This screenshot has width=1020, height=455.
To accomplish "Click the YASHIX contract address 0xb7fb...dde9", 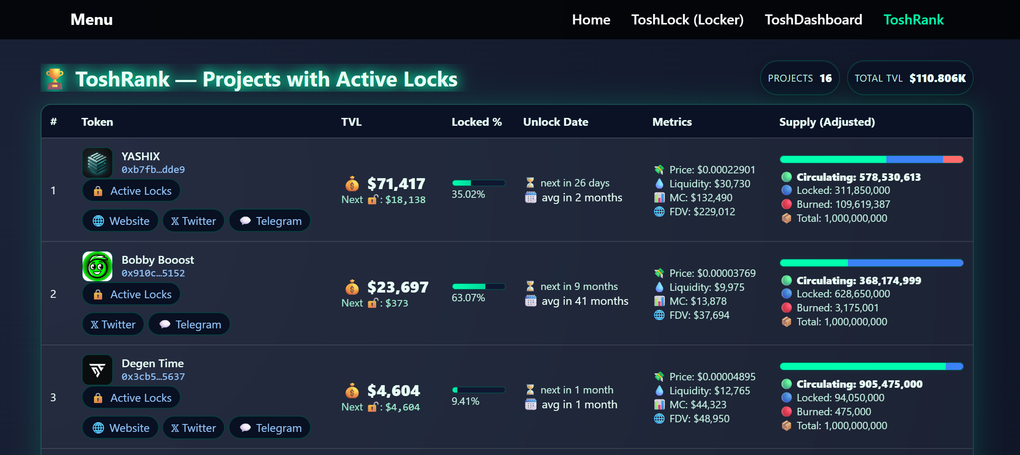I will (153, 169).
